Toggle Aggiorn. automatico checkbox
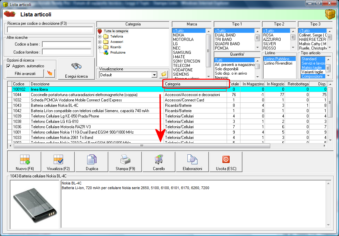Viewport: 339px width, 236px height. click(9, 66)
